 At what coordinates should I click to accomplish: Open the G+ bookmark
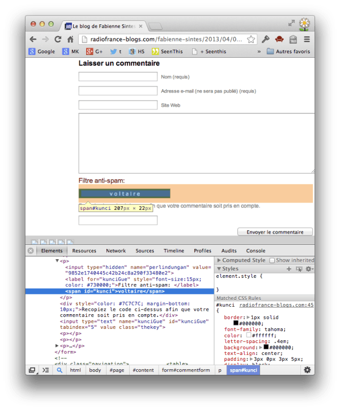95,52
